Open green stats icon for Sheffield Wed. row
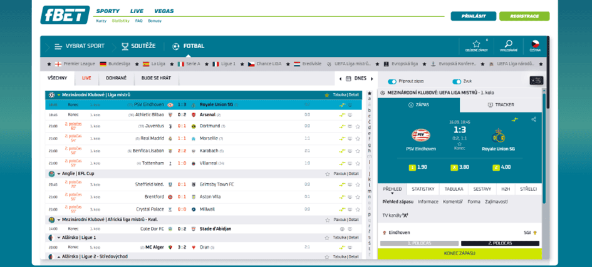 pyautogui.click(x=343, y=184)
